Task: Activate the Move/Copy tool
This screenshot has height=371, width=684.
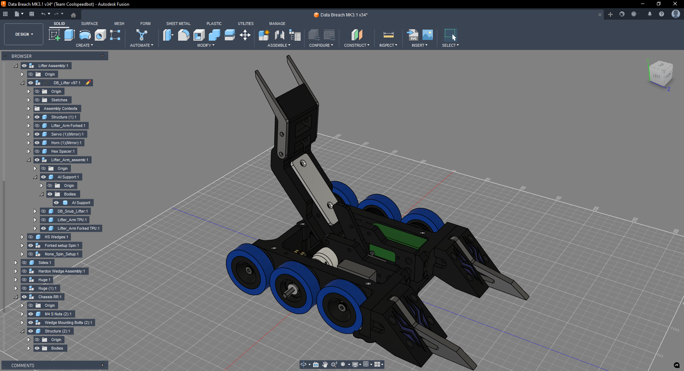Action: pyautogui.click(x=245, y=35)
